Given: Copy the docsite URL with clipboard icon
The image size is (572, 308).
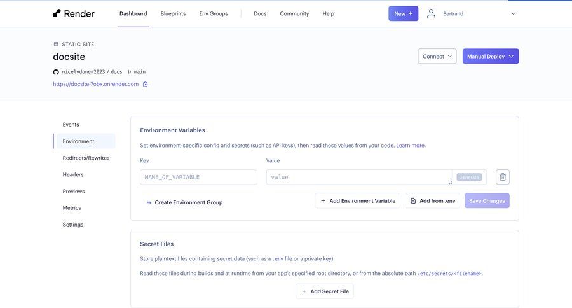Looking at the screenshot, I should click(x=145, y=84).
